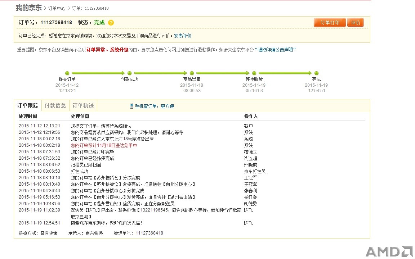Click 您的订单已经打印完毕 tracking entry
The image size is (415, 259).
coord(92,152)
